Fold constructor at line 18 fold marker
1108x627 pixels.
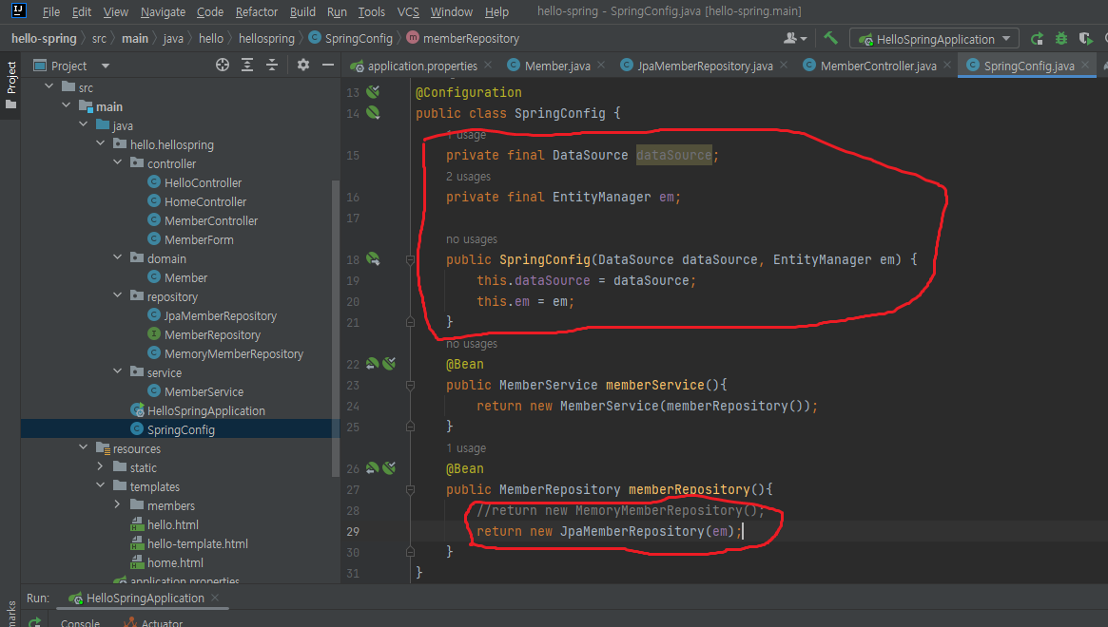click(x=410, y=260)
